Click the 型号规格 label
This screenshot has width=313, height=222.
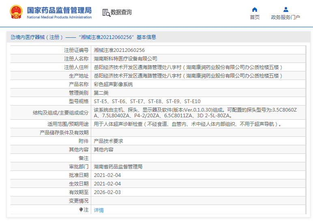79,101
